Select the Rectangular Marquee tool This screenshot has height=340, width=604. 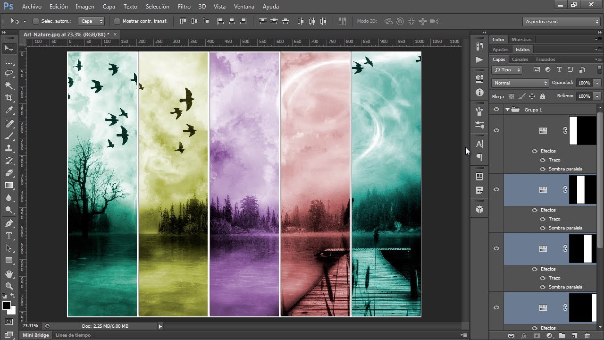tap(9, 61)
